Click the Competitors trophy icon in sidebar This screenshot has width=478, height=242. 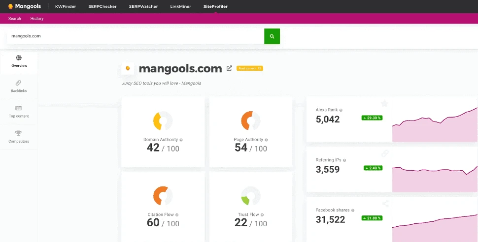pos(19,133)
